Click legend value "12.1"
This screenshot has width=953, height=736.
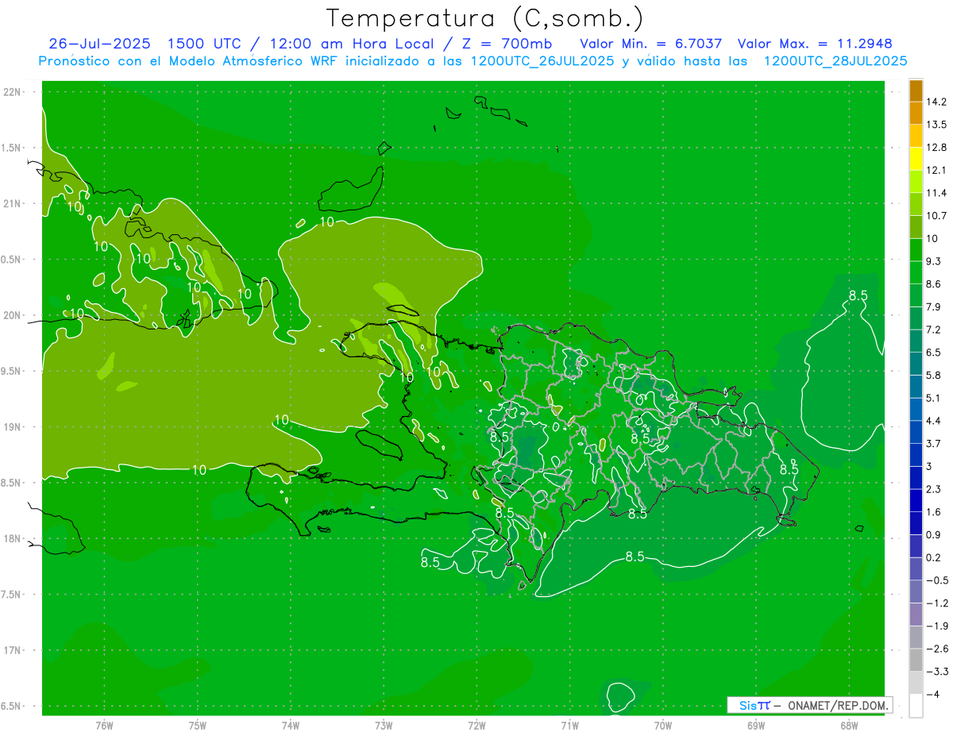point(937,170)
